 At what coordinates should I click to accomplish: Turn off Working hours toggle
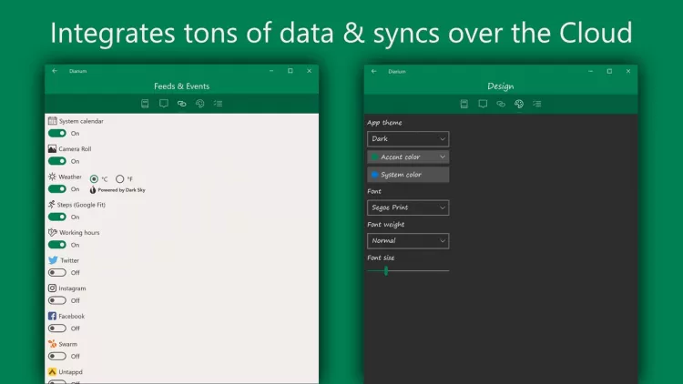point(57,245)
